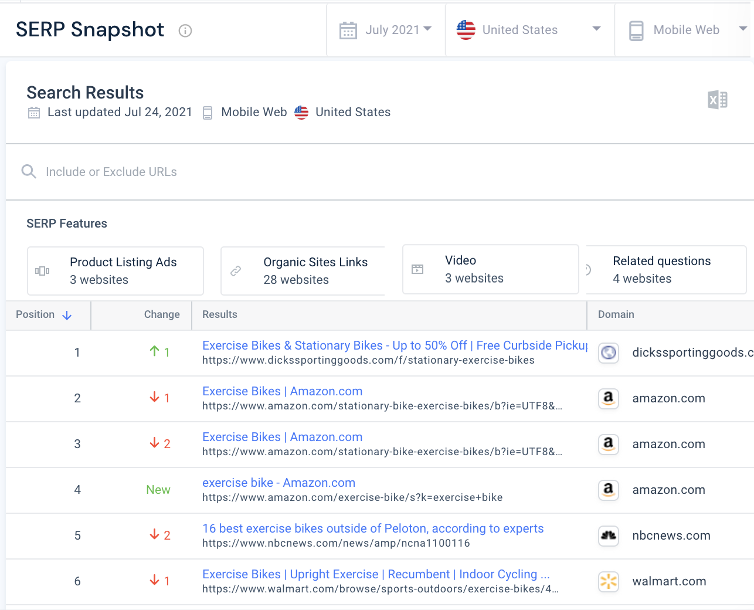Click the Amazon favicon in row 2

(x=609, y=398)
